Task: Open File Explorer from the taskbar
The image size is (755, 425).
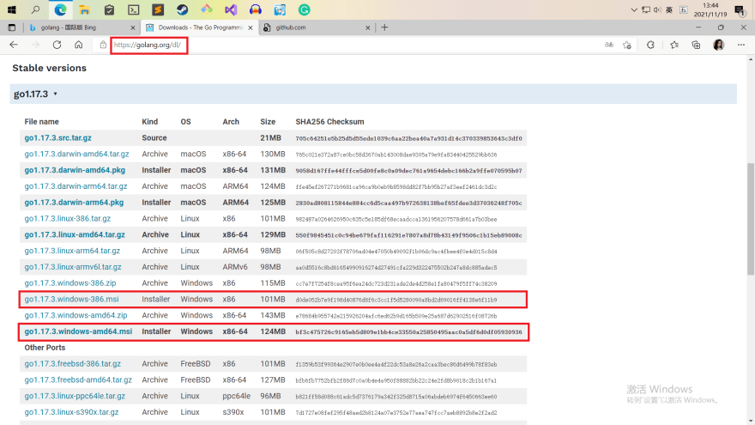Action: click(85, 9)
